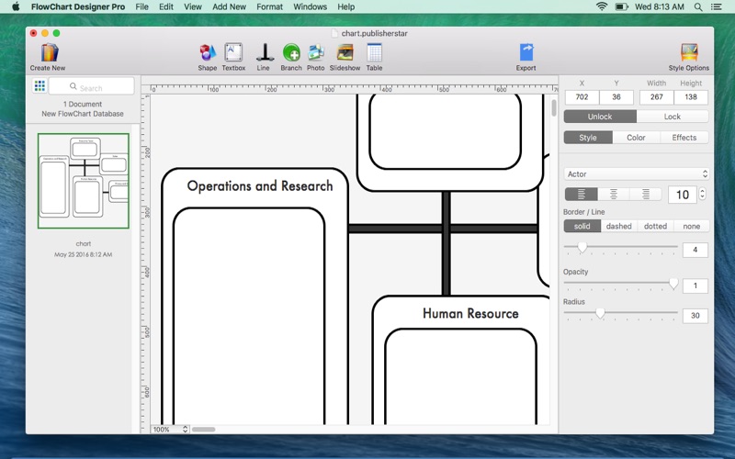Switch to the Effects tab
The height and width of the screenshot is (459, 735).
click(x=684, y=138)
